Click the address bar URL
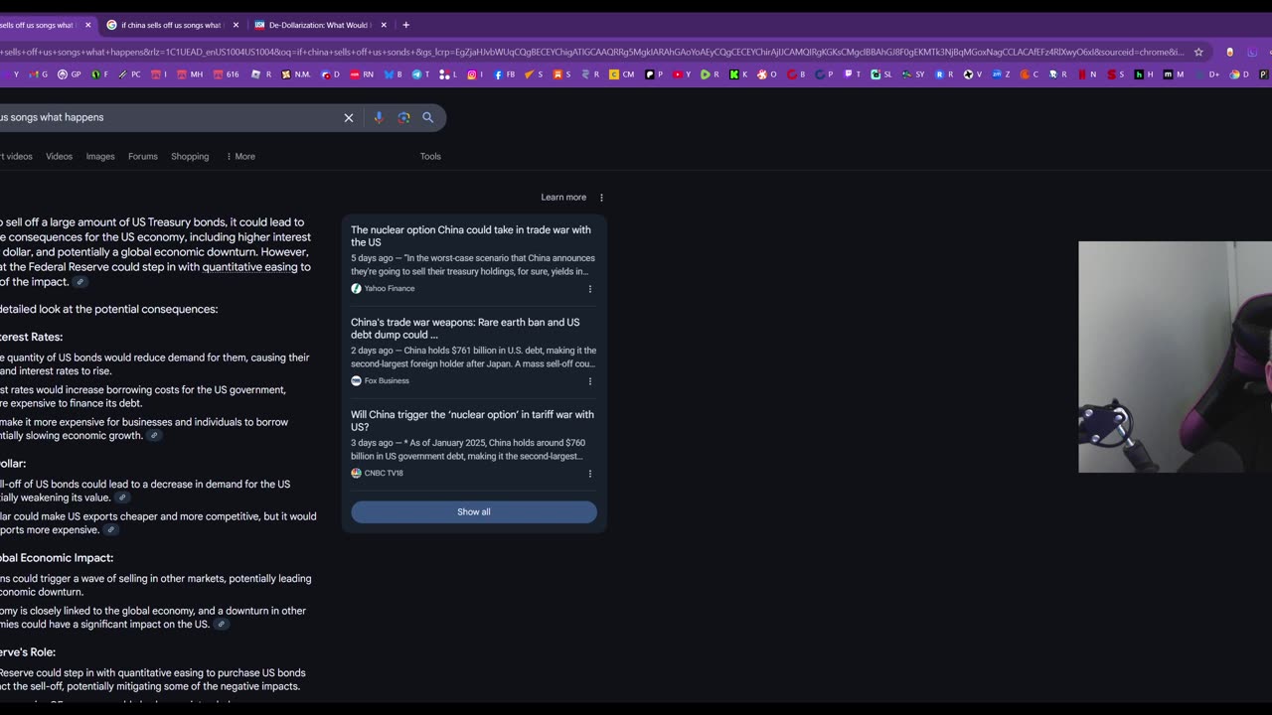The height and width of the screenshot is (715, 1272). tap(591, 52)
